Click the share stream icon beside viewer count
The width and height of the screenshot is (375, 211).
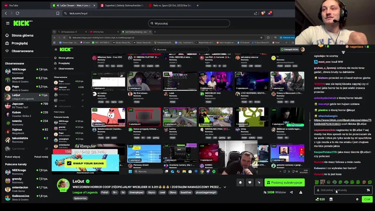pyautogui.click(x=291, y=192)
